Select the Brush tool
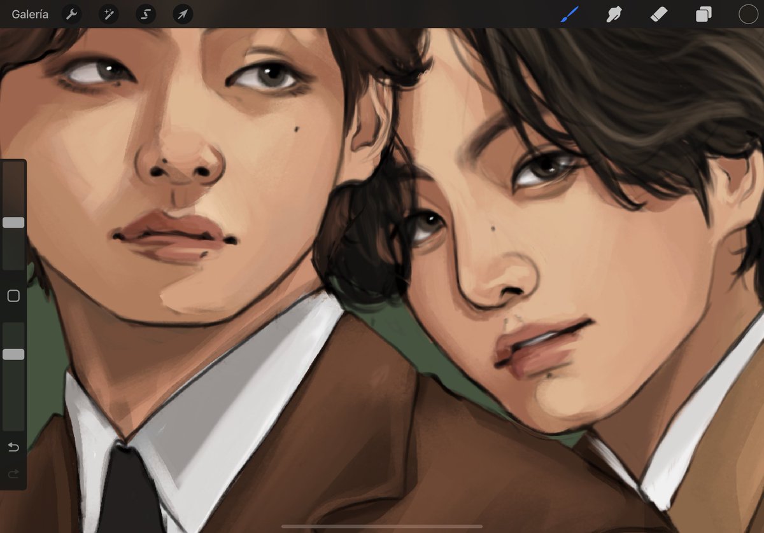Screen dimensions: 764x533 click(x=569, y=15)
